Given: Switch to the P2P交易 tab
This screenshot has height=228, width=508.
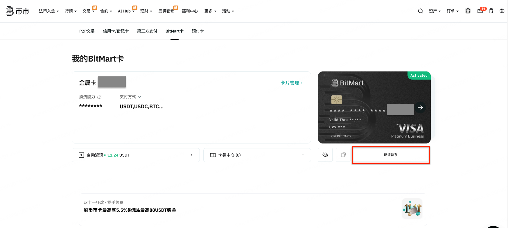Looking at the screenshot, I should click(x=87, y=31).
